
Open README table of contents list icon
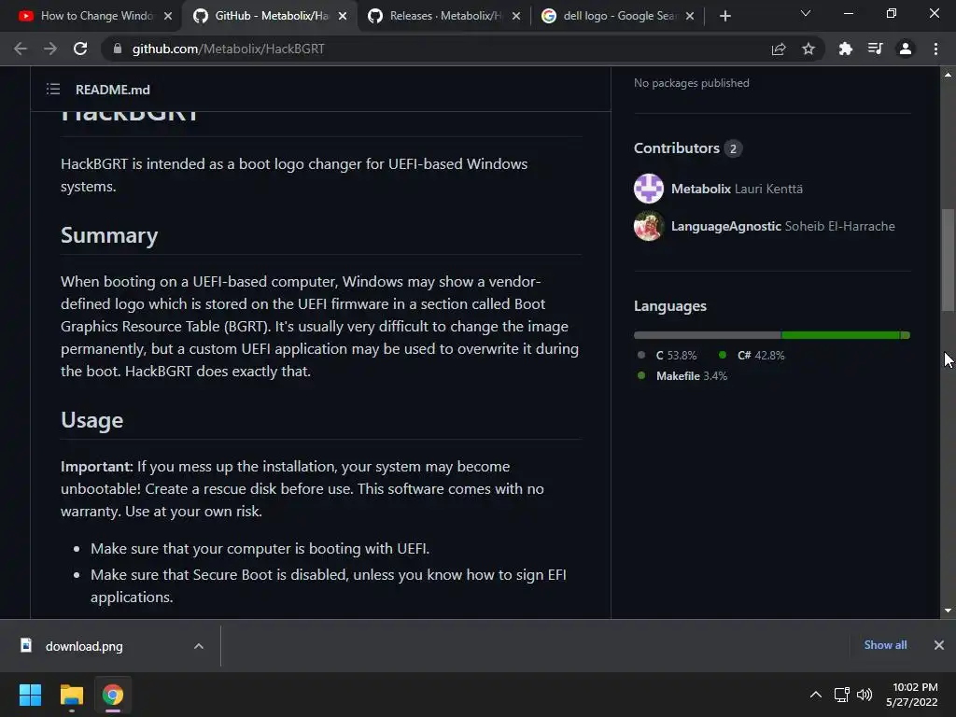(x=53, y=90)
